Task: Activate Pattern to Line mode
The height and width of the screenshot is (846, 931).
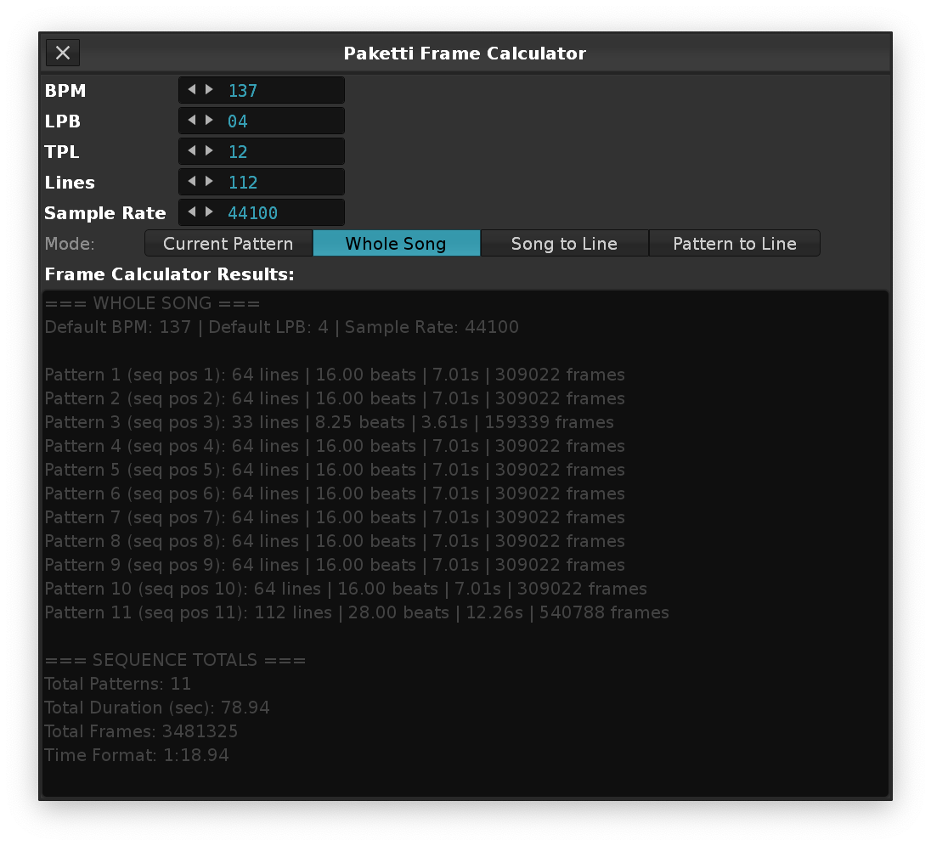Action: pyautogui.click(x=734, y=244)
